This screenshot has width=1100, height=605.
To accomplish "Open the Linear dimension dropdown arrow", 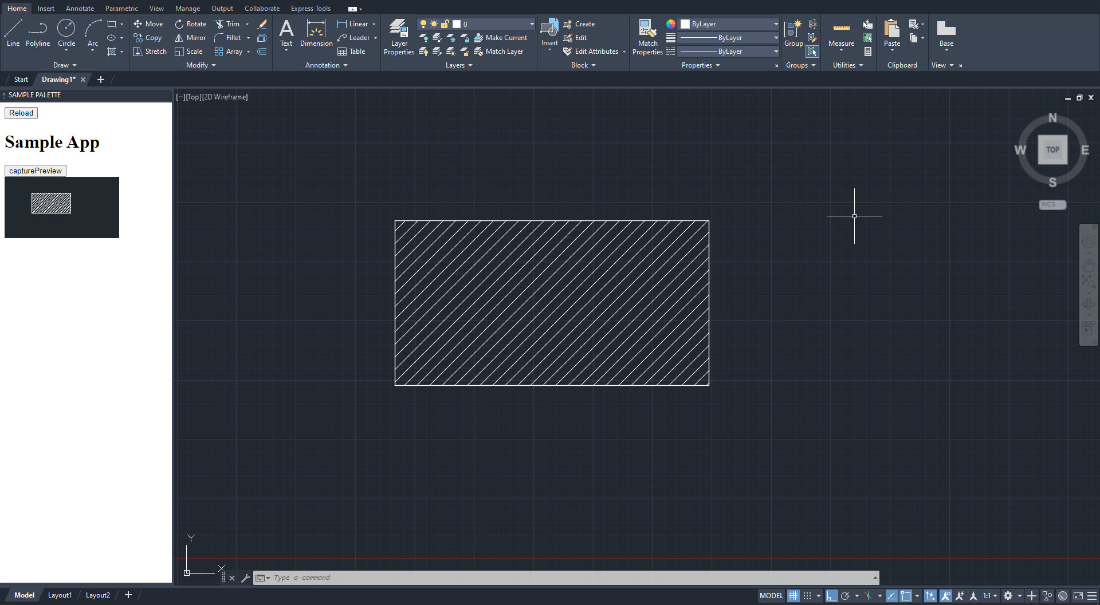I will (374, 24).
